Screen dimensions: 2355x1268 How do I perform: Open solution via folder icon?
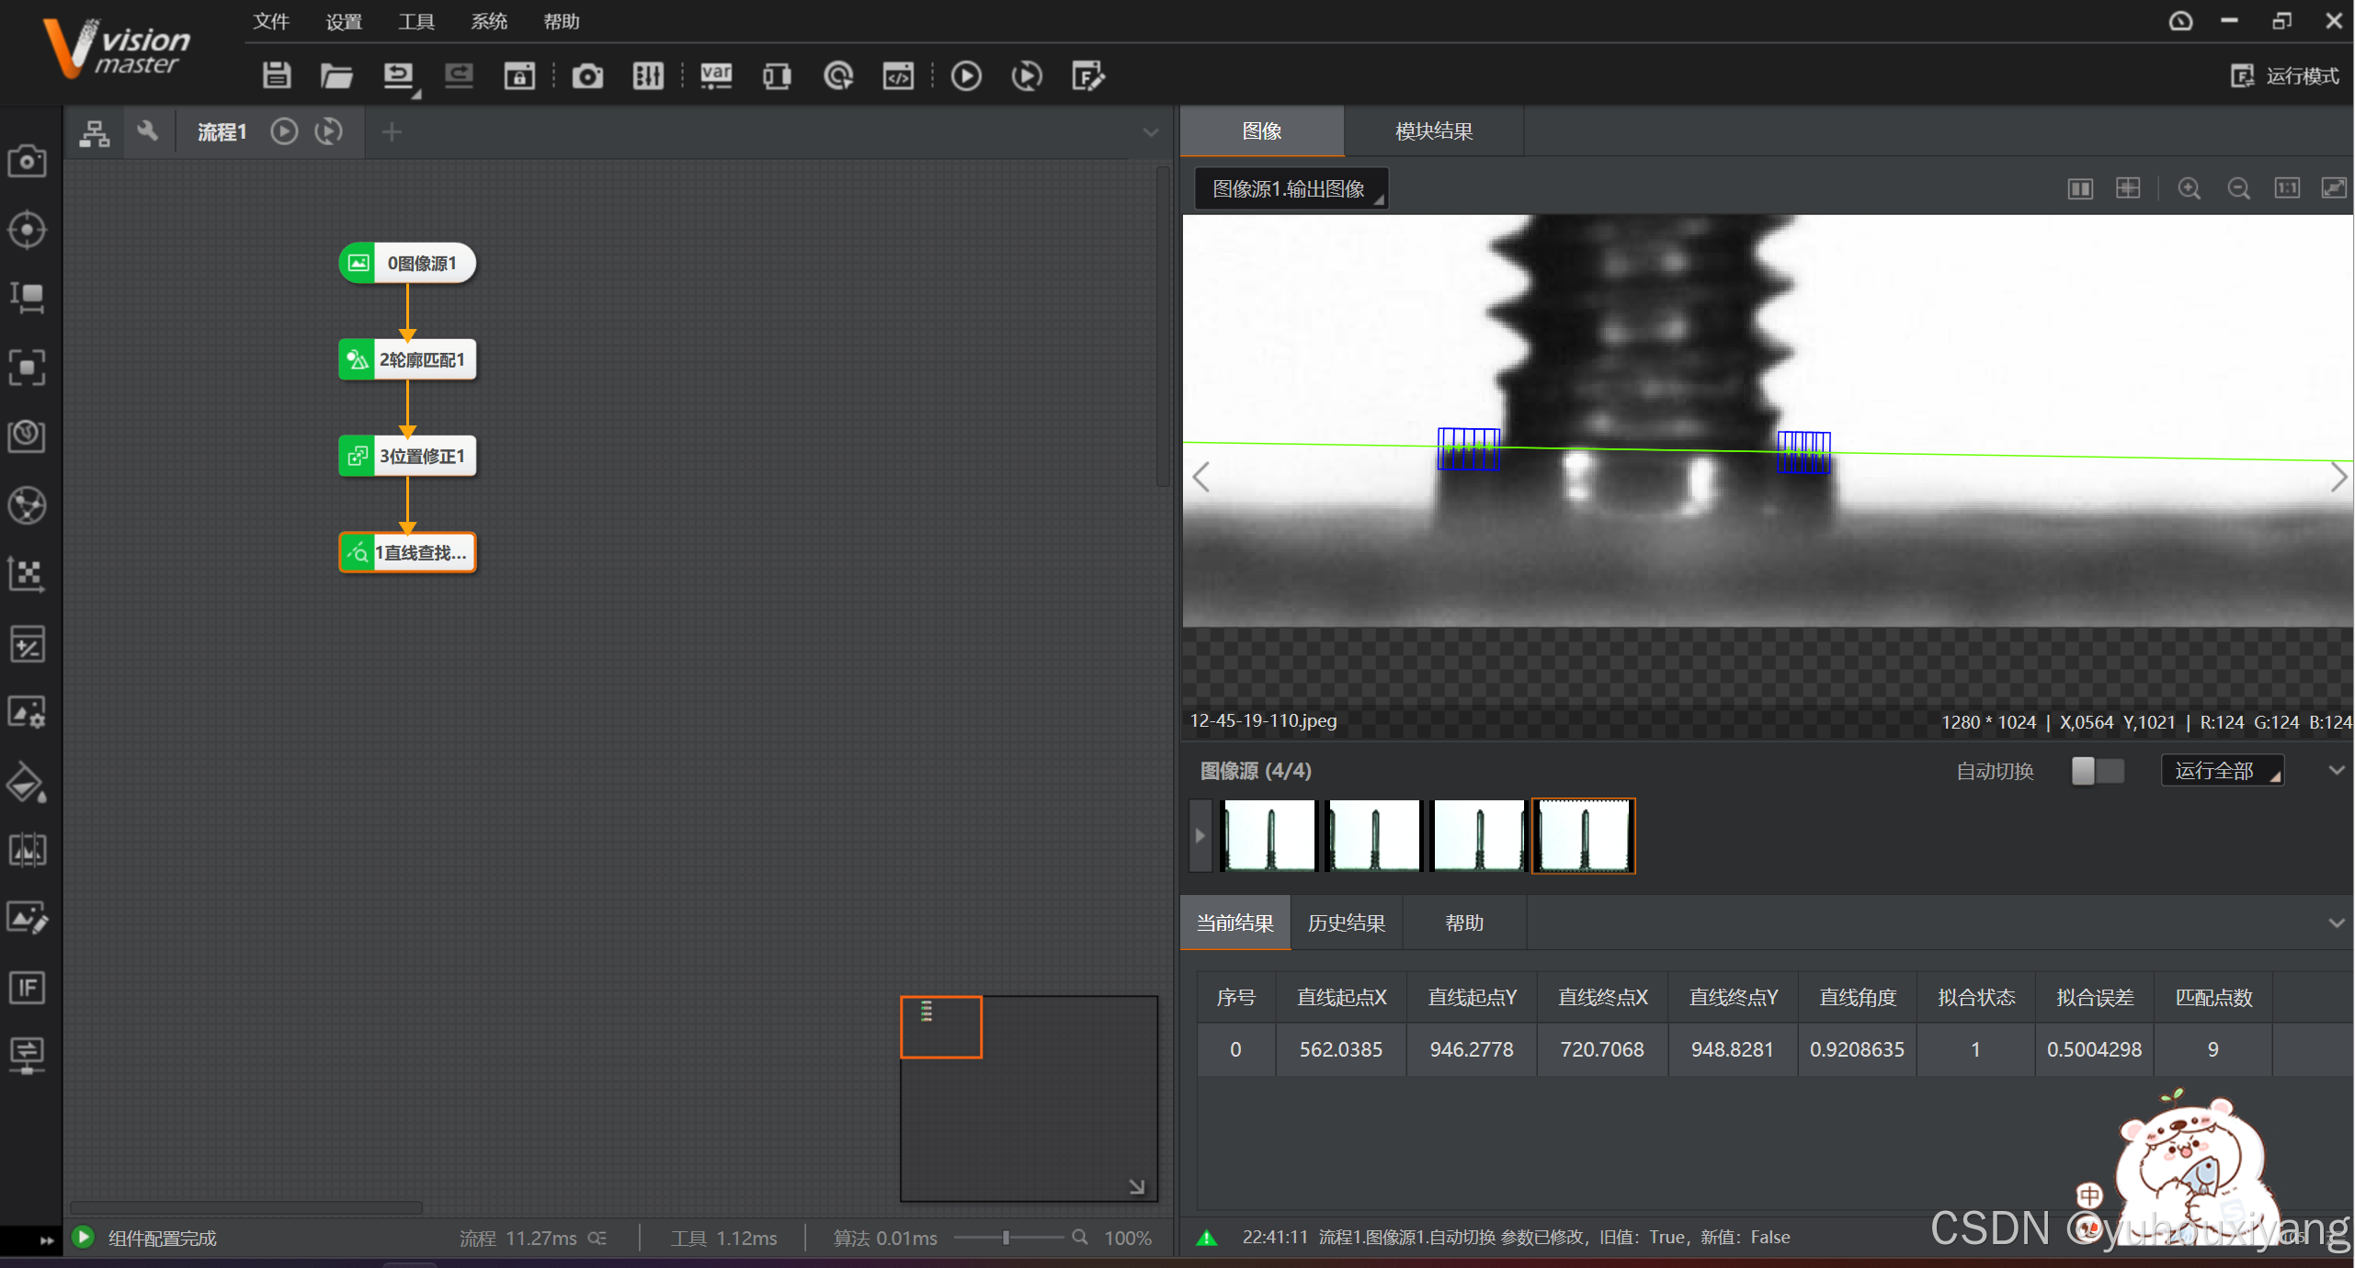(336, 76)
